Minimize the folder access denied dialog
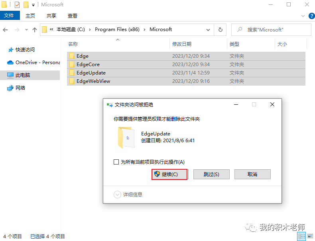 236,104
